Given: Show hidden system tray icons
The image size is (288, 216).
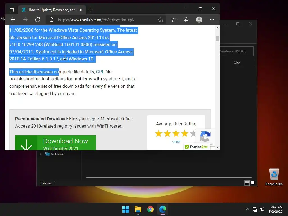Looking at the screenshot, I should click(247, 209).
